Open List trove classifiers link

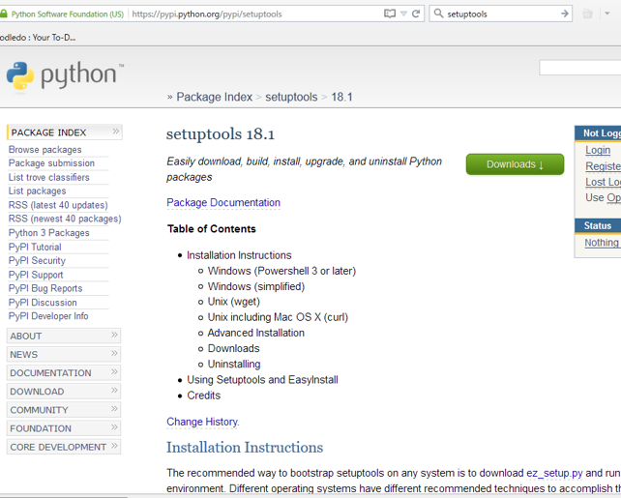click(x=49, y=177)
